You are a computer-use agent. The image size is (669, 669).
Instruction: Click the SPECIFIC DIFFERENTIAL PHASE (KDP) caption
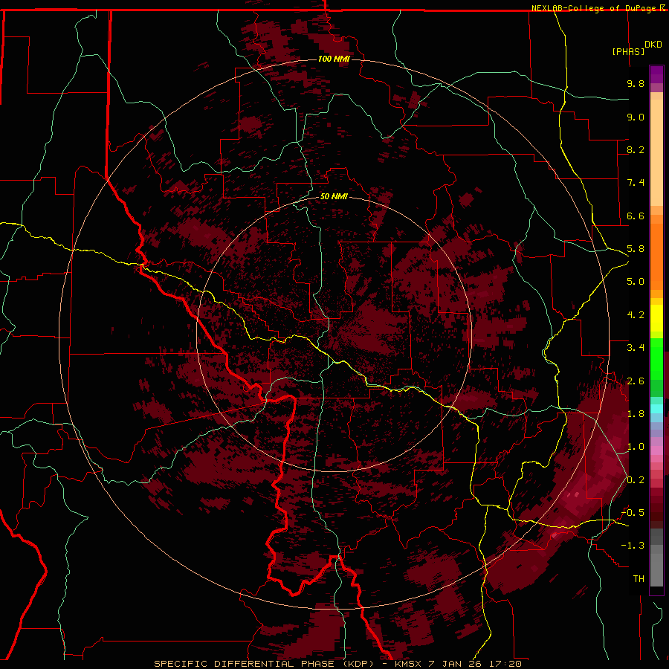[x=264, y=664]
